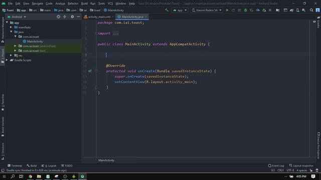Expand the res folder
The image size is (321, 180).
[11, 55]
